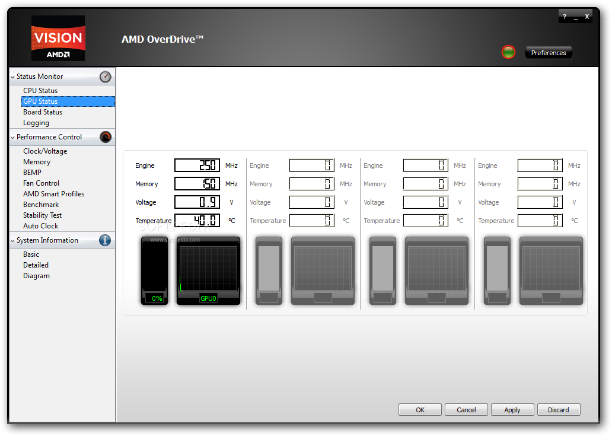Open the Logging page

tap(36, 123)
